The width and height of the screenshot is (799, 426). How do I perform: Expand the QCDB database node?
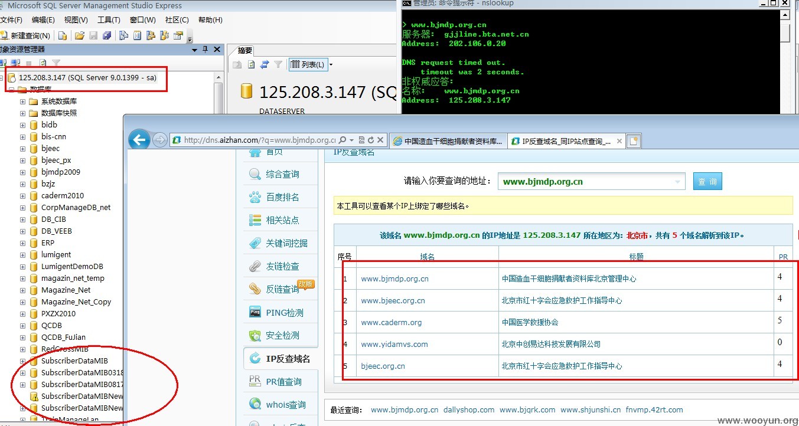23,326
